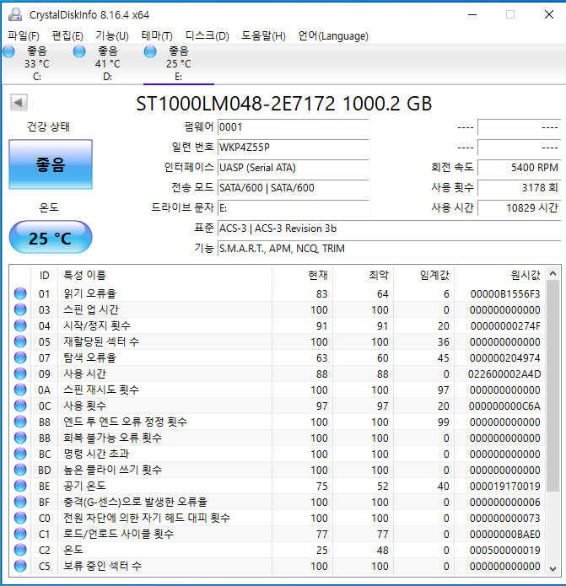Screen dimensions: 566x586
Task: Click scrollbar up arrow in attribute list
Action: (553, 274)
